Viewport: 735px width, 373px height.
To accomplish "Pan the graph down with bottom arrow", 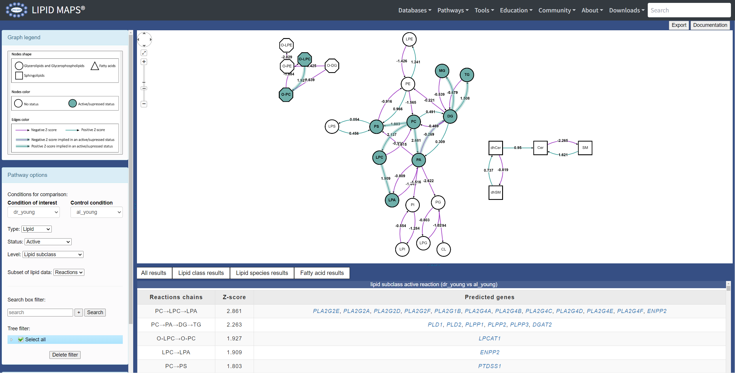I will pos(144,46).
